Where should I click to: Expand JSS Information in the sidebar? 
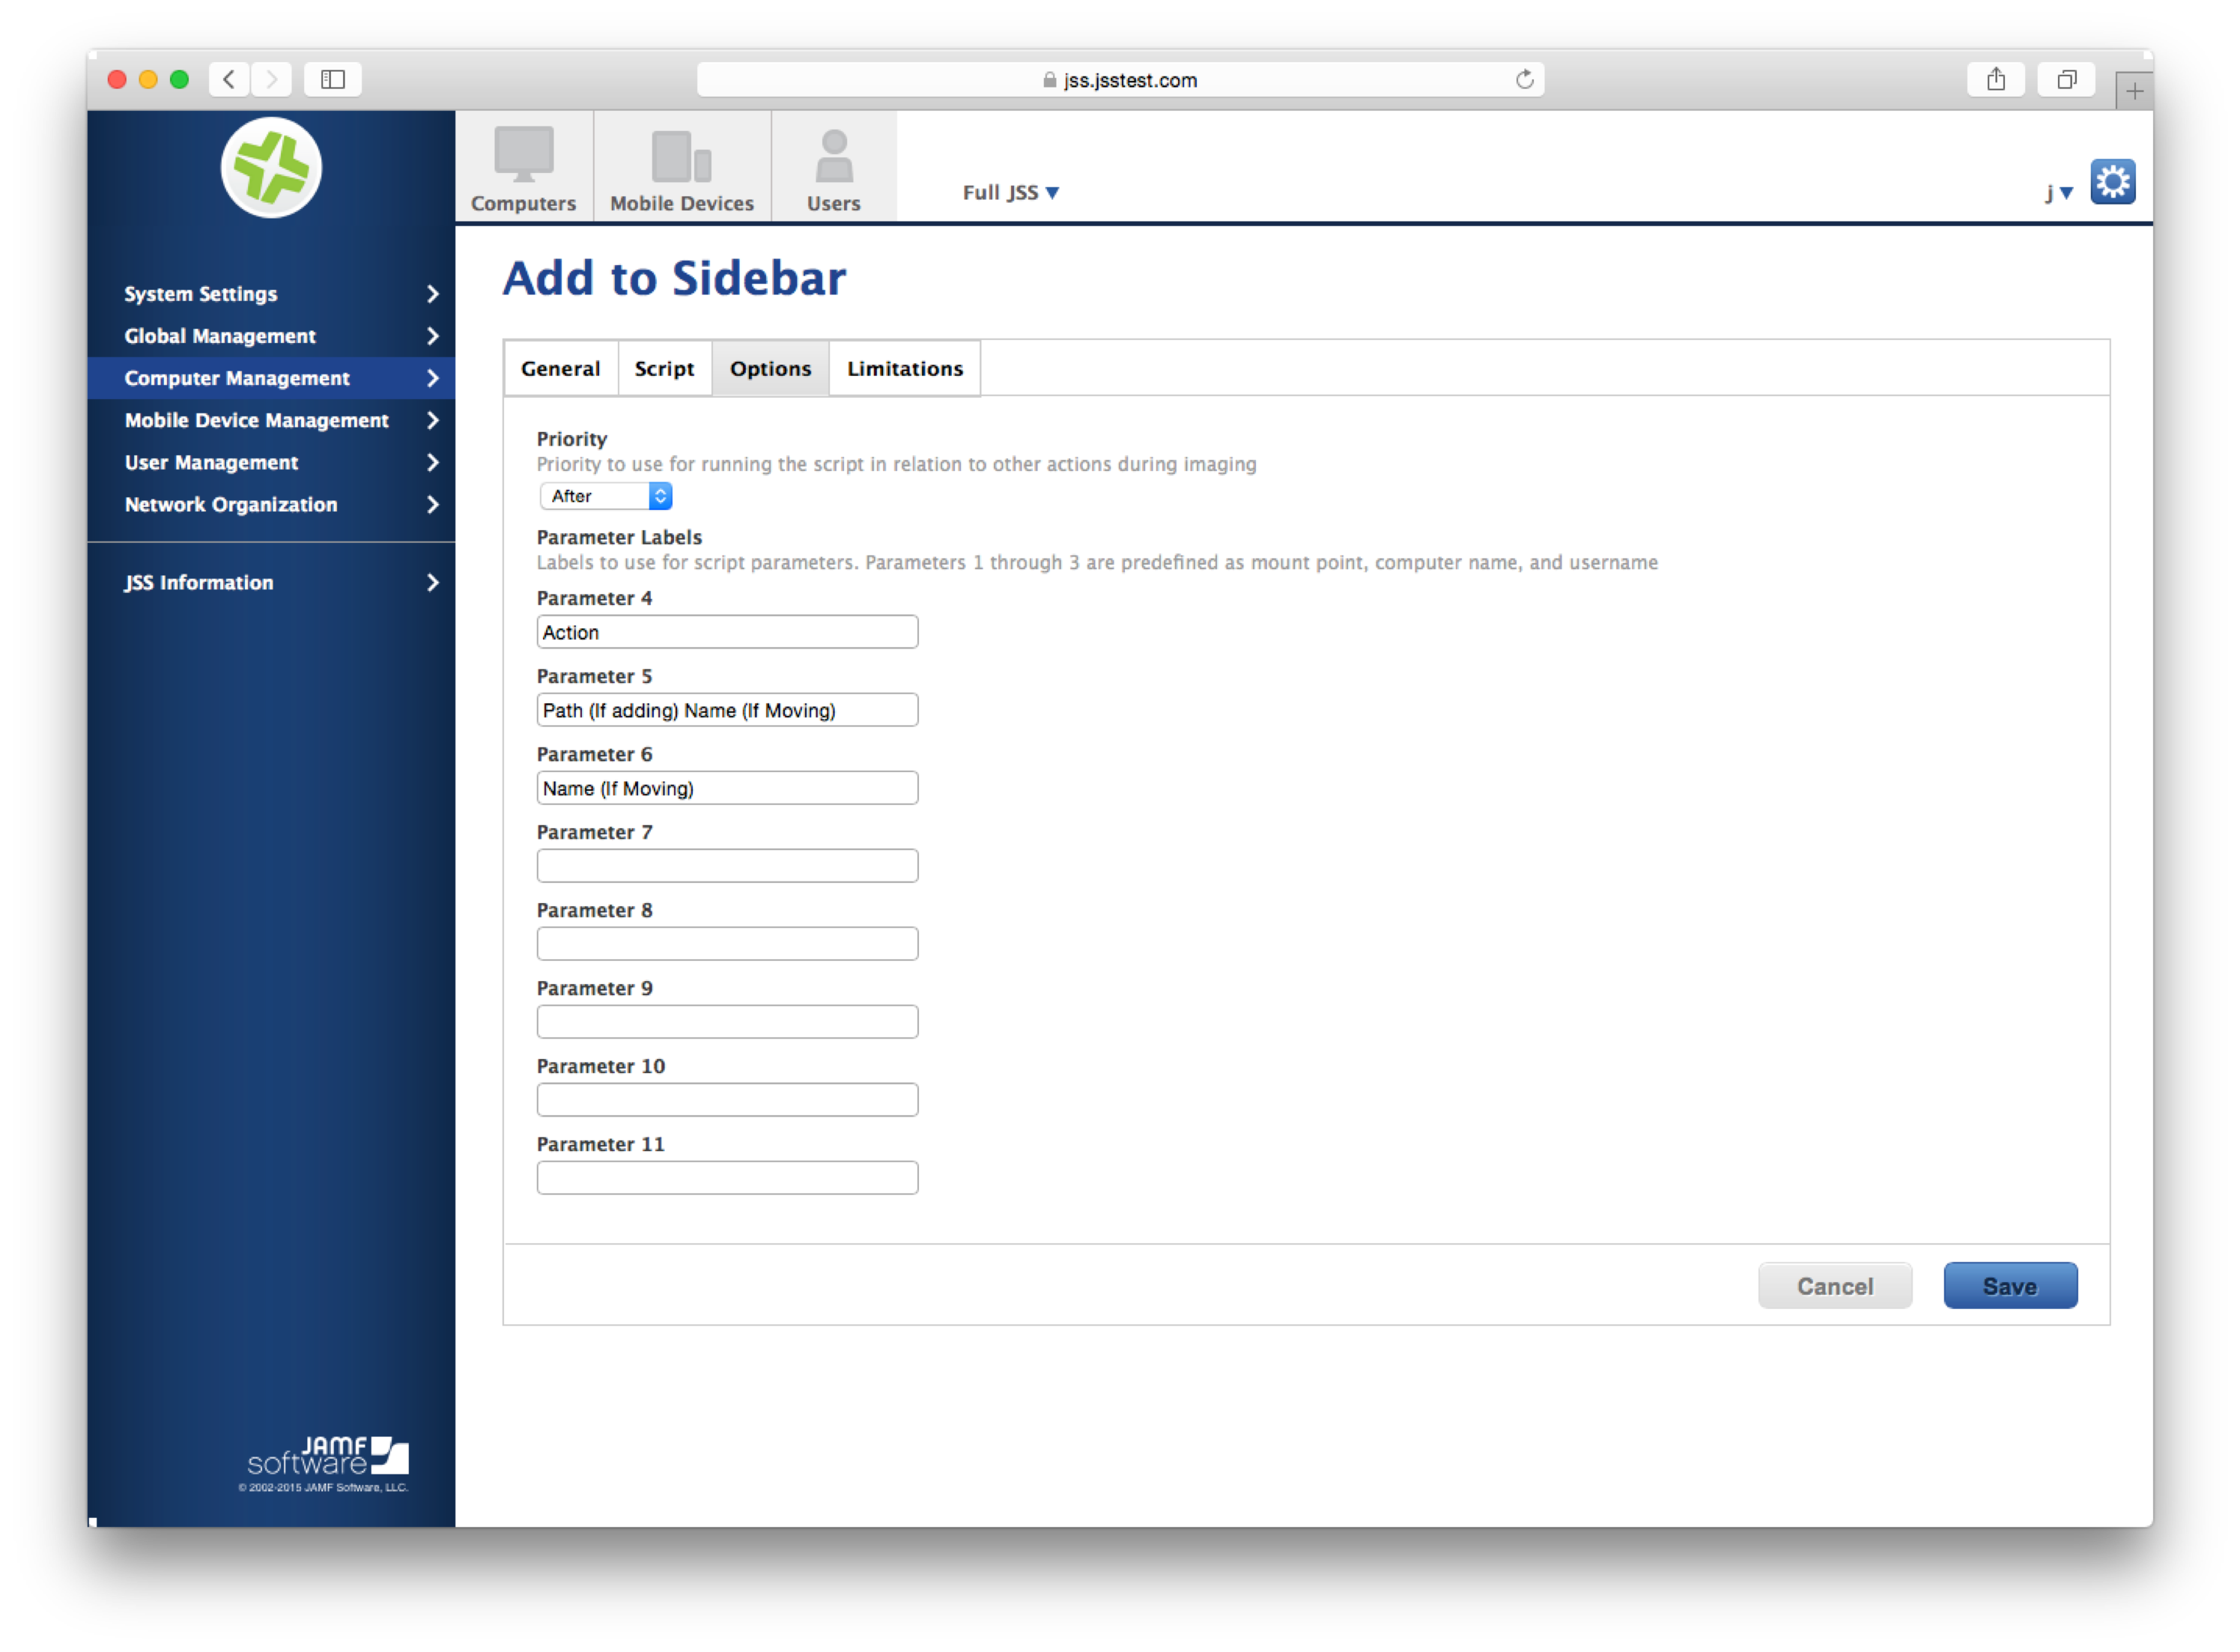pos(271,582)
